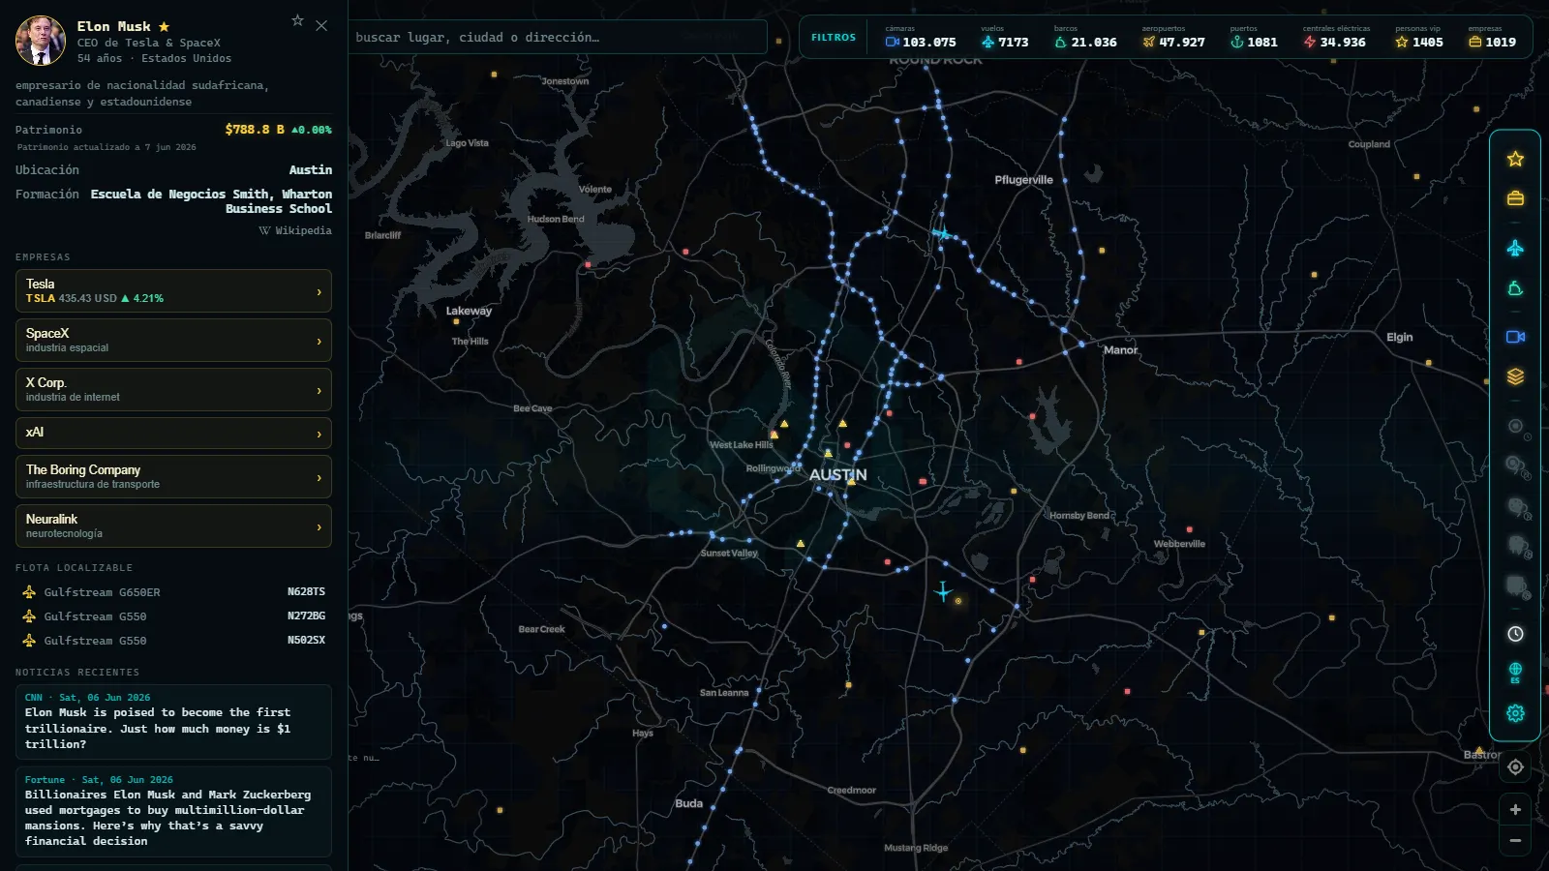Zoom out with the minus map button
Screen dimensions: 1549x871
1515,841
